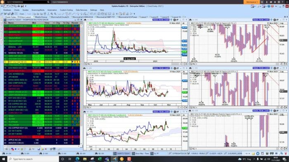Click Trade From Chart on 60 minute candlestick chart
The width and height of the screenshot is (289, 162).
[161, 111]
